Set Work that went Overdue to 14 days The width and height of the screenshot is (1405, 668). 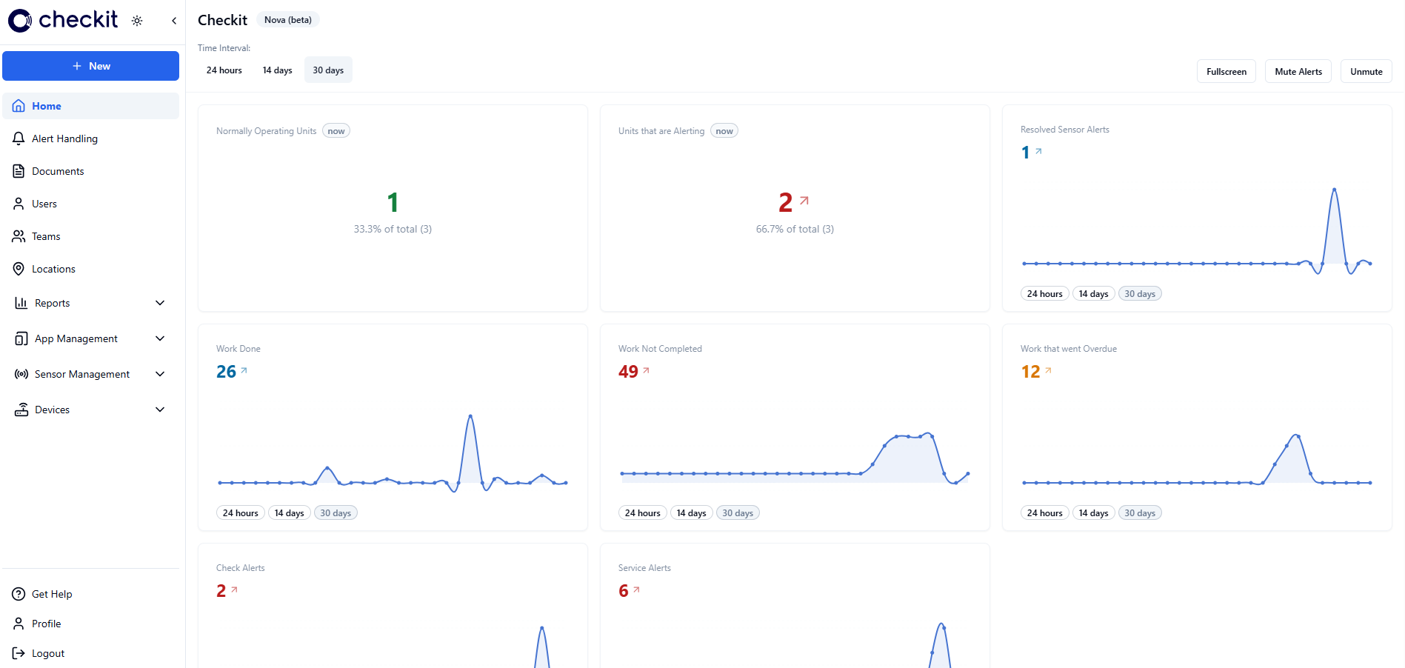pyautogui.click(x=1093, y=513)
